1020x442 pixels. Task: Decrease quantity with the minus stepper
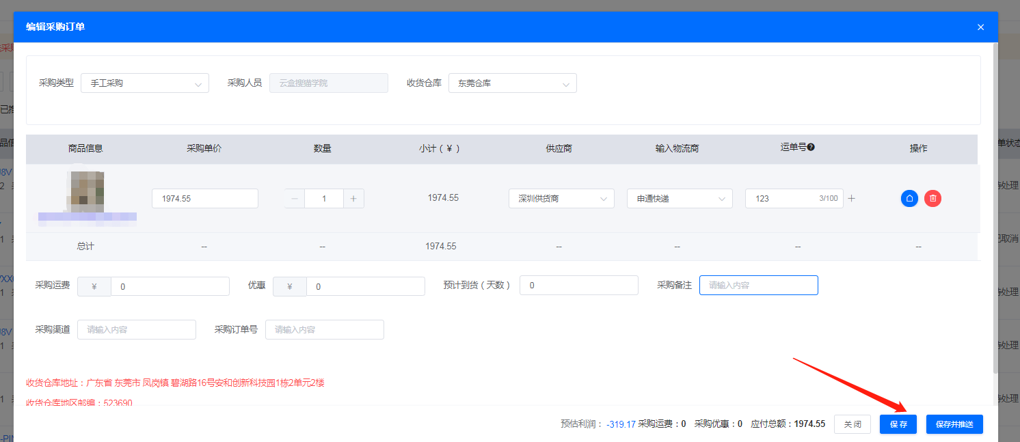click(x=295, y=199)
